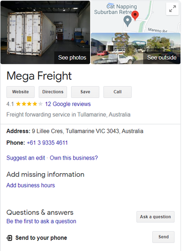Click Suggest an edit link
This screenshot has height=251, width=182.
pos(26,158)
